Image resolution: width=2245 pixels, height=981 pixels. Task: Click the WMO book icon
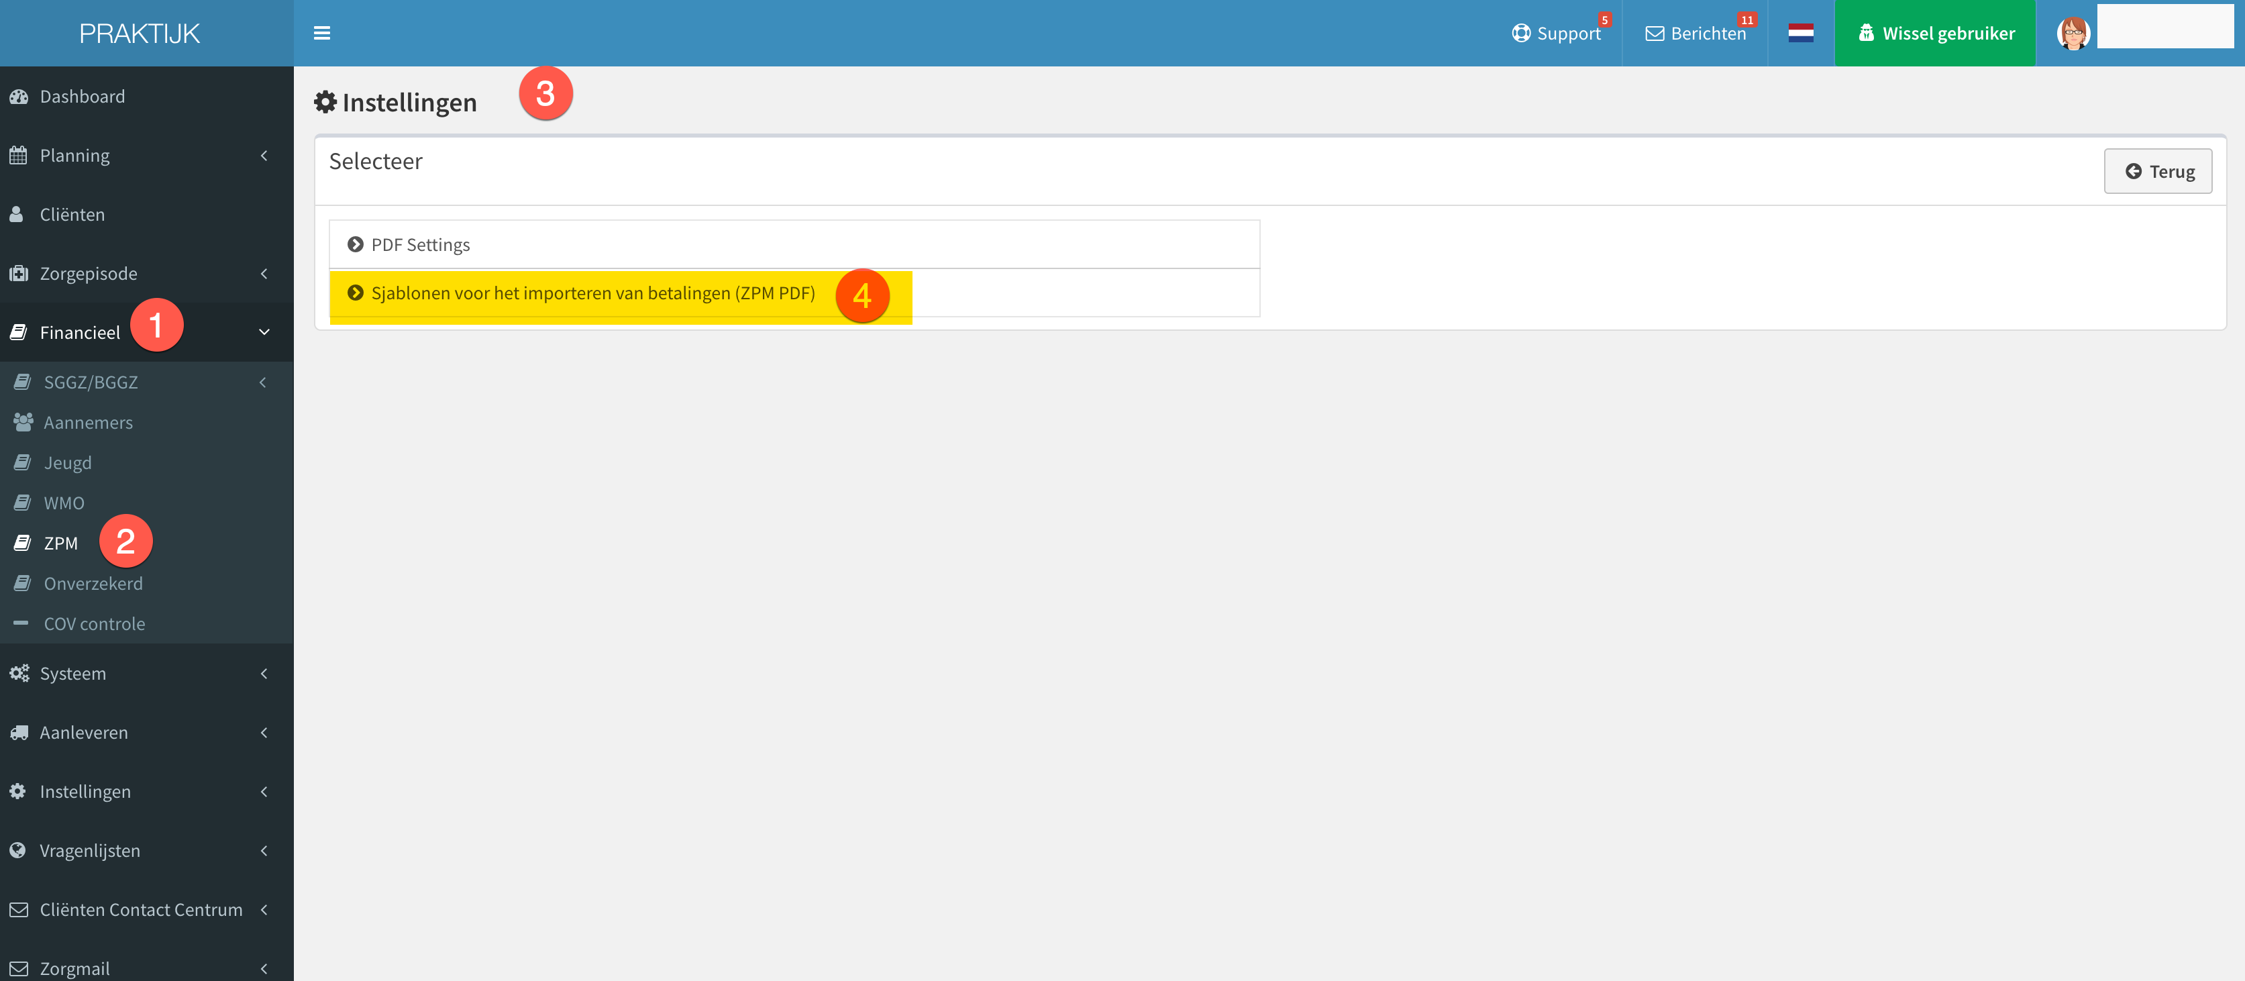click(x=23, y=503)
